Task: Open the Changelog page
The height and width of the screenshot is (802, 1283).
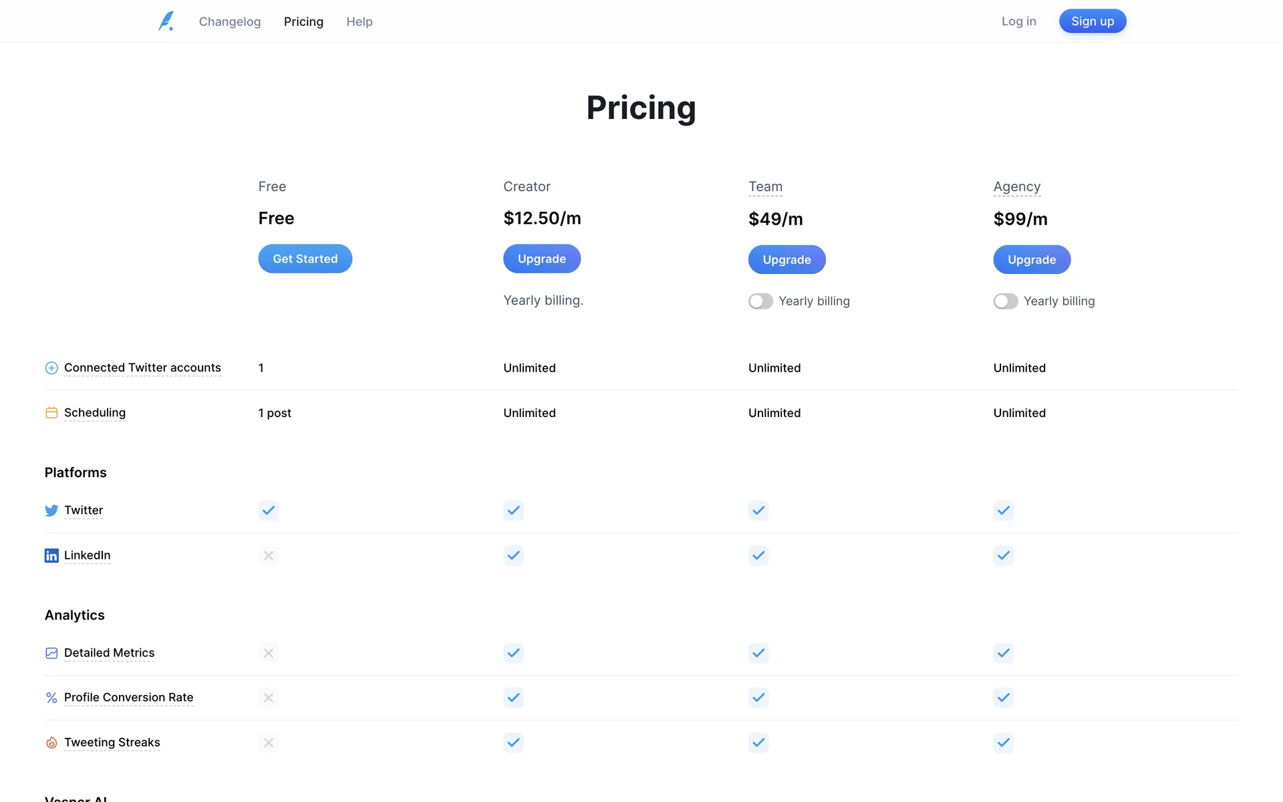Action: pyautogui.click(x=230, y=21)
